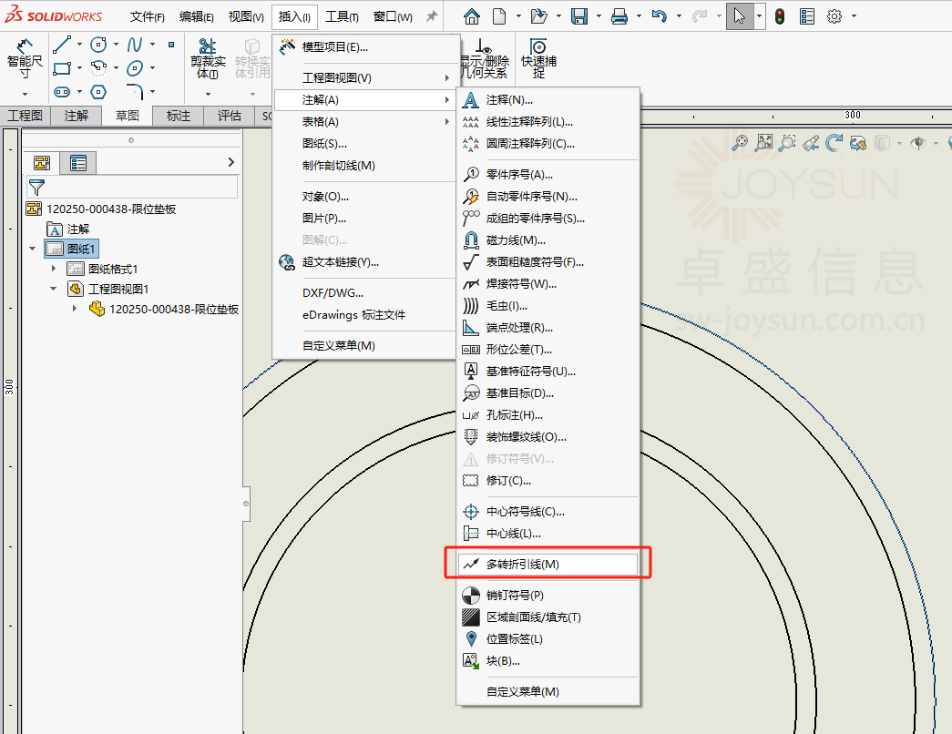952x734 pixels.
Task: Toggle the hide/show items eye icon
Action: click(x=918, y=143)
